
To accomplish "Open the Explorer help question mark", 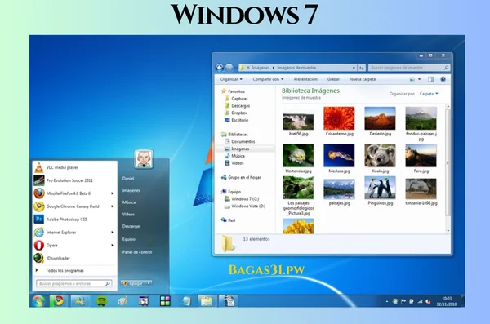I will point(443,79).
